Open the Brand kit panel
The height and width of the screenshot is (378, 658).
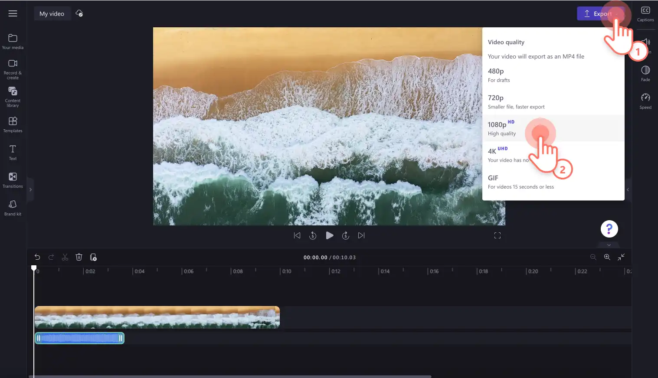point(13,208)
